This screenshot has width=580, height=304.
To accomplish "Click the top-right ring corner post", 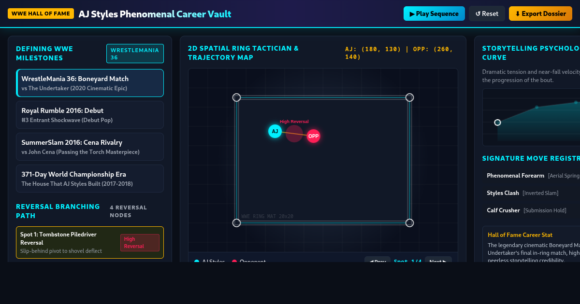I will 409,97.
